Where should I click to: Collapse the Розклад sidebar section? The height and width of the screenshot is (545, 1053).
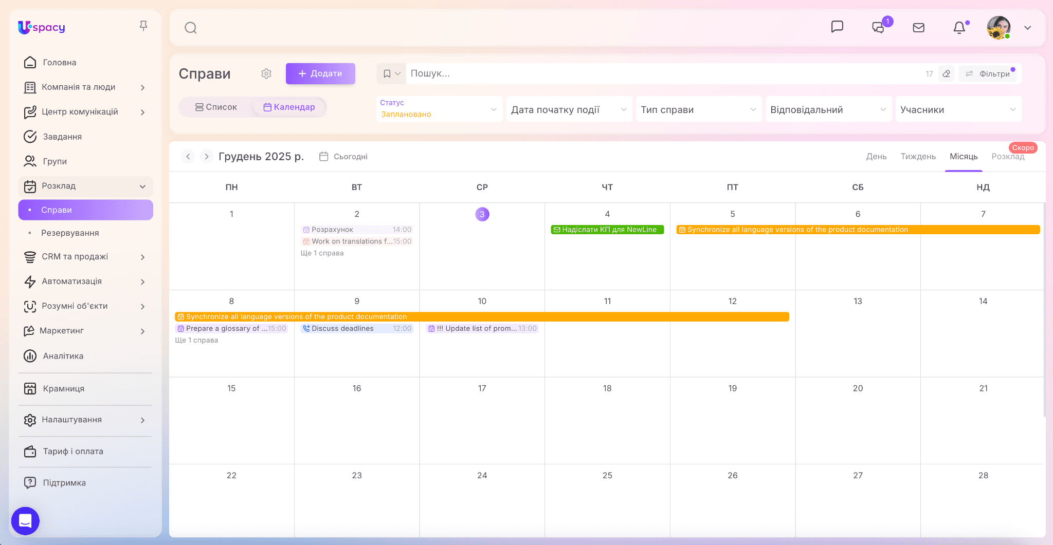(85, 186)
